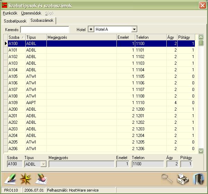Select room A103 cell
This screenshot has height=194, width=208.
point(17,63)
